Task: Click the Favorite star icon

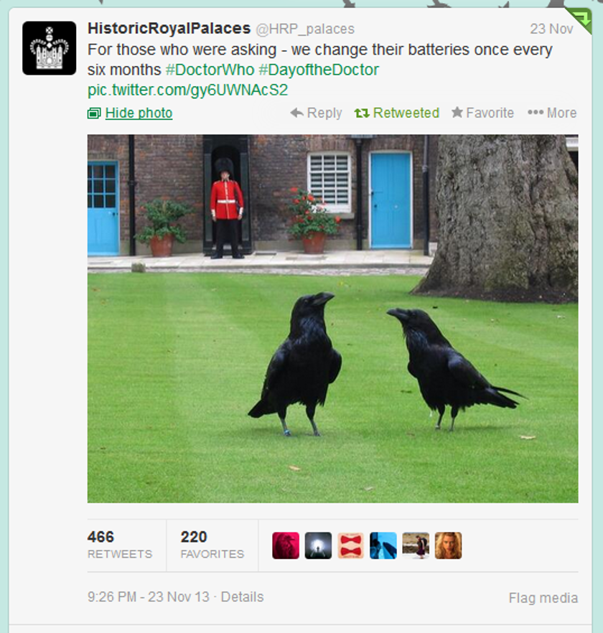Action: 457,112
